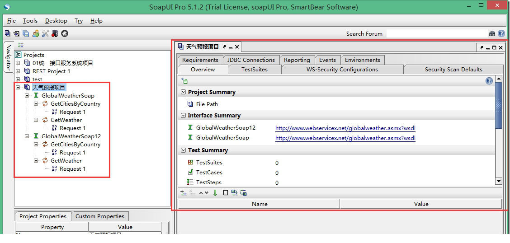Viewport: 510px width, 243px height.
Task: Toggle proxy with the server icon
Action: click(x=55, y=33)
